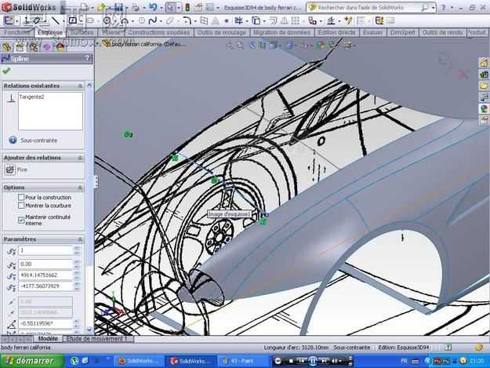Open the Etude de mouvement 1 tab

pos(96,339)
